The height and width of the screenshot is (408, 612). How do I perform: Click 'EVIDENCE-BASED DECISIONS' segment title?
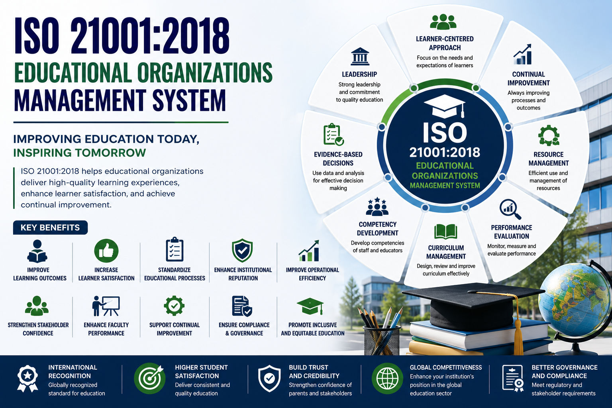pyautogui.click(x=338, y=159)
